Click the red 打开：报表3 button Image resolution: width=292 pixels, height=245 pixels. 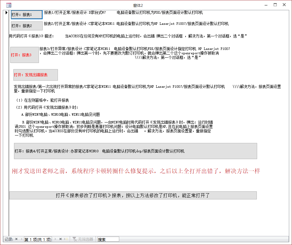(24, 54)
